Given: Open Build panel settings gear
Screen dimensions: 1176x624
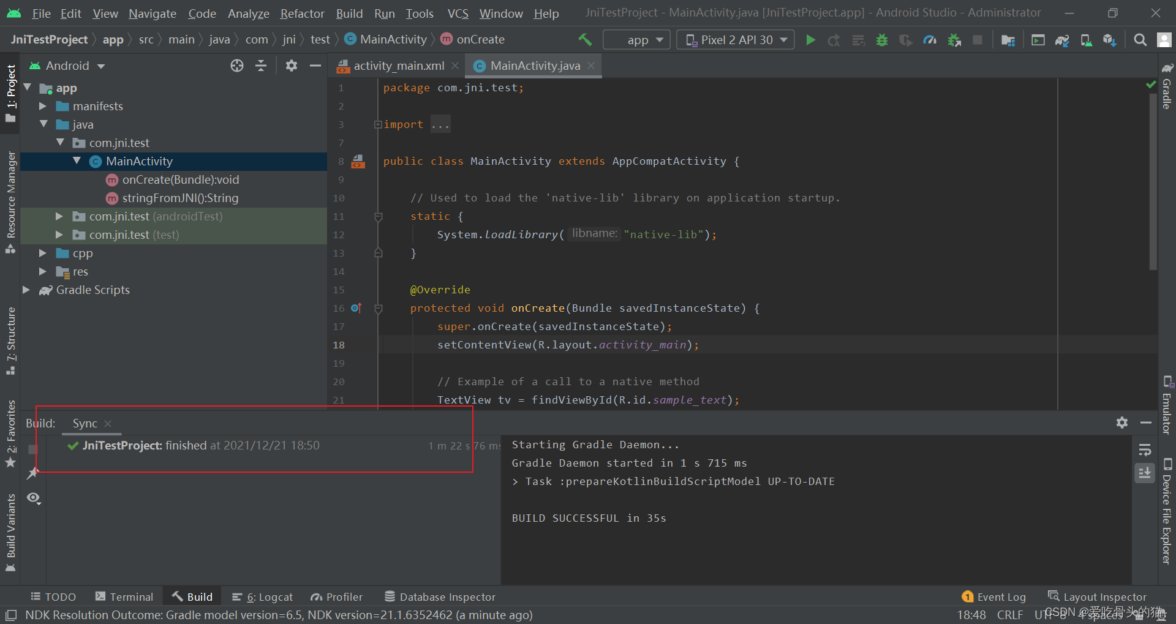Looking at the screenshot, I should click(x=1122, y=423).
